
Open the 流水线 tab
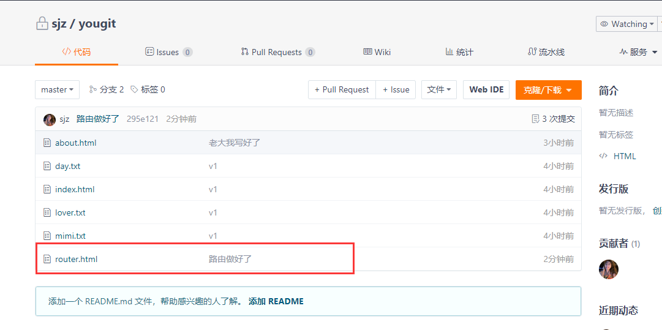546,52
